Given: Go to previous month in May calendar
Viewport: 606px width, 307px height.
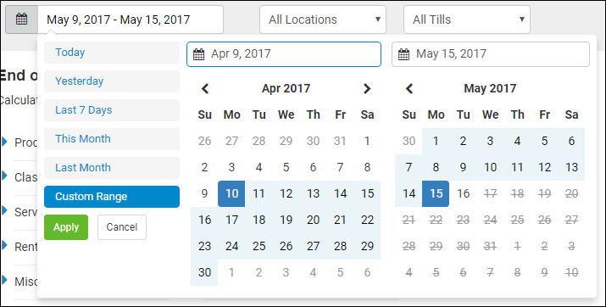Looking at the screenshot, I should pyautogui.click(x=409, y=88).
